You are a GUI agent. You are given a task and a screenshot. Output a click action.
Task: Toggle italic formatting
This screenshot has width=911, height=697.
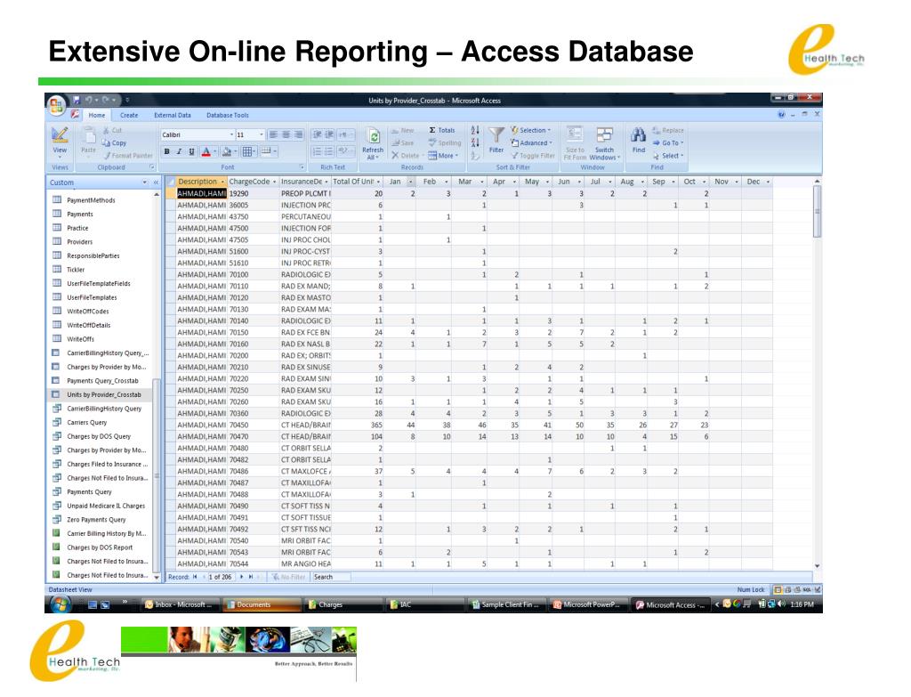click(179, 152)
